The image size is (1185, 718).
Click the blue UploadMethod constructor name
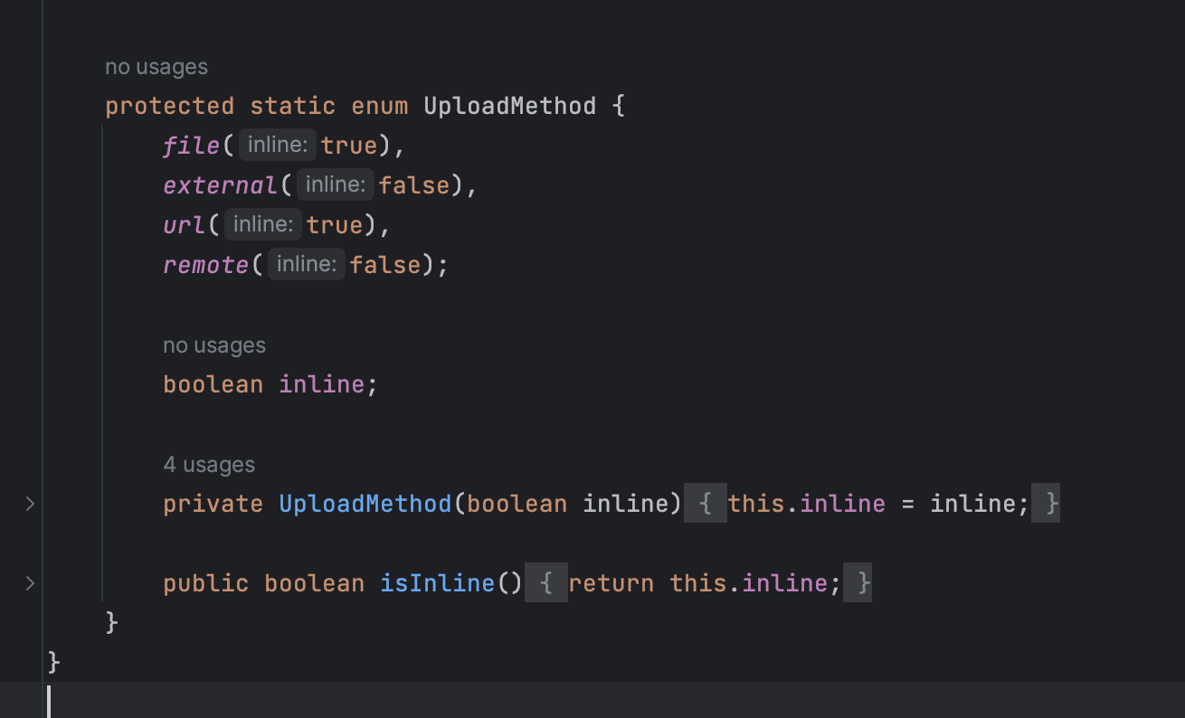click(365, 504)
